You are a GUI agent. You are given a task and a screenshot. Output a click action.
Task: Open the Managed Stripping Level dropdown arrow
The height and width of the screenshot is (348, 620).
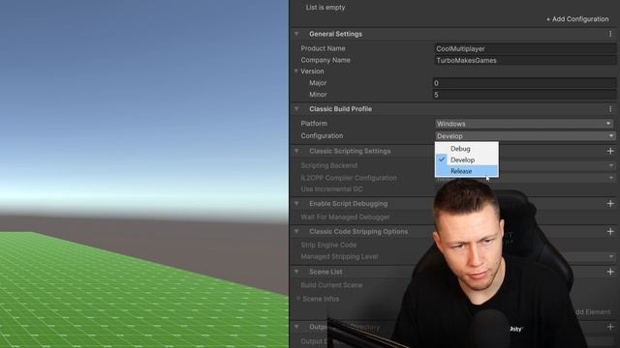[x=610, y=257]
